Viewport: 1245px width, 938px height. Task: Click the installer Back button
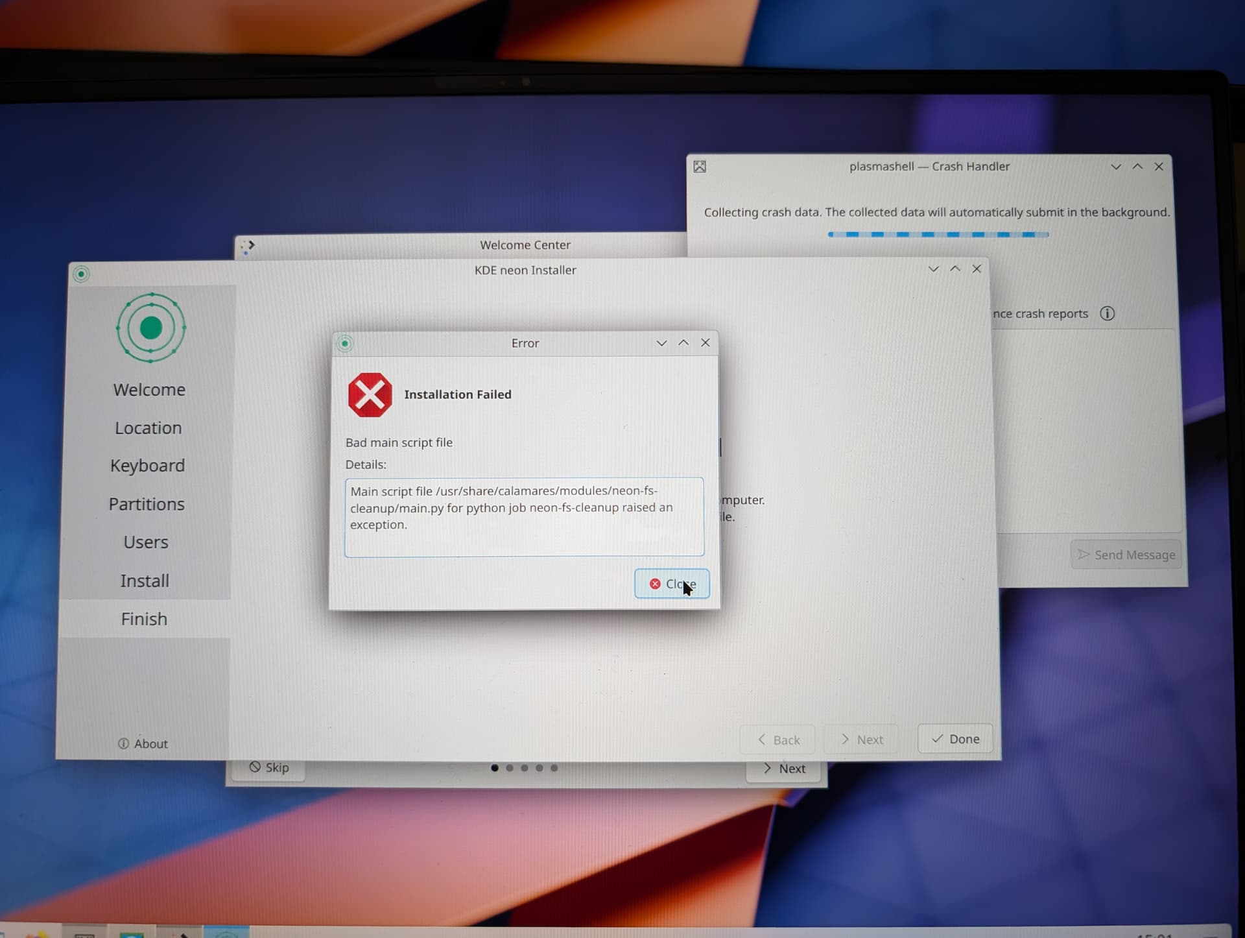click(x=778, y=740)
